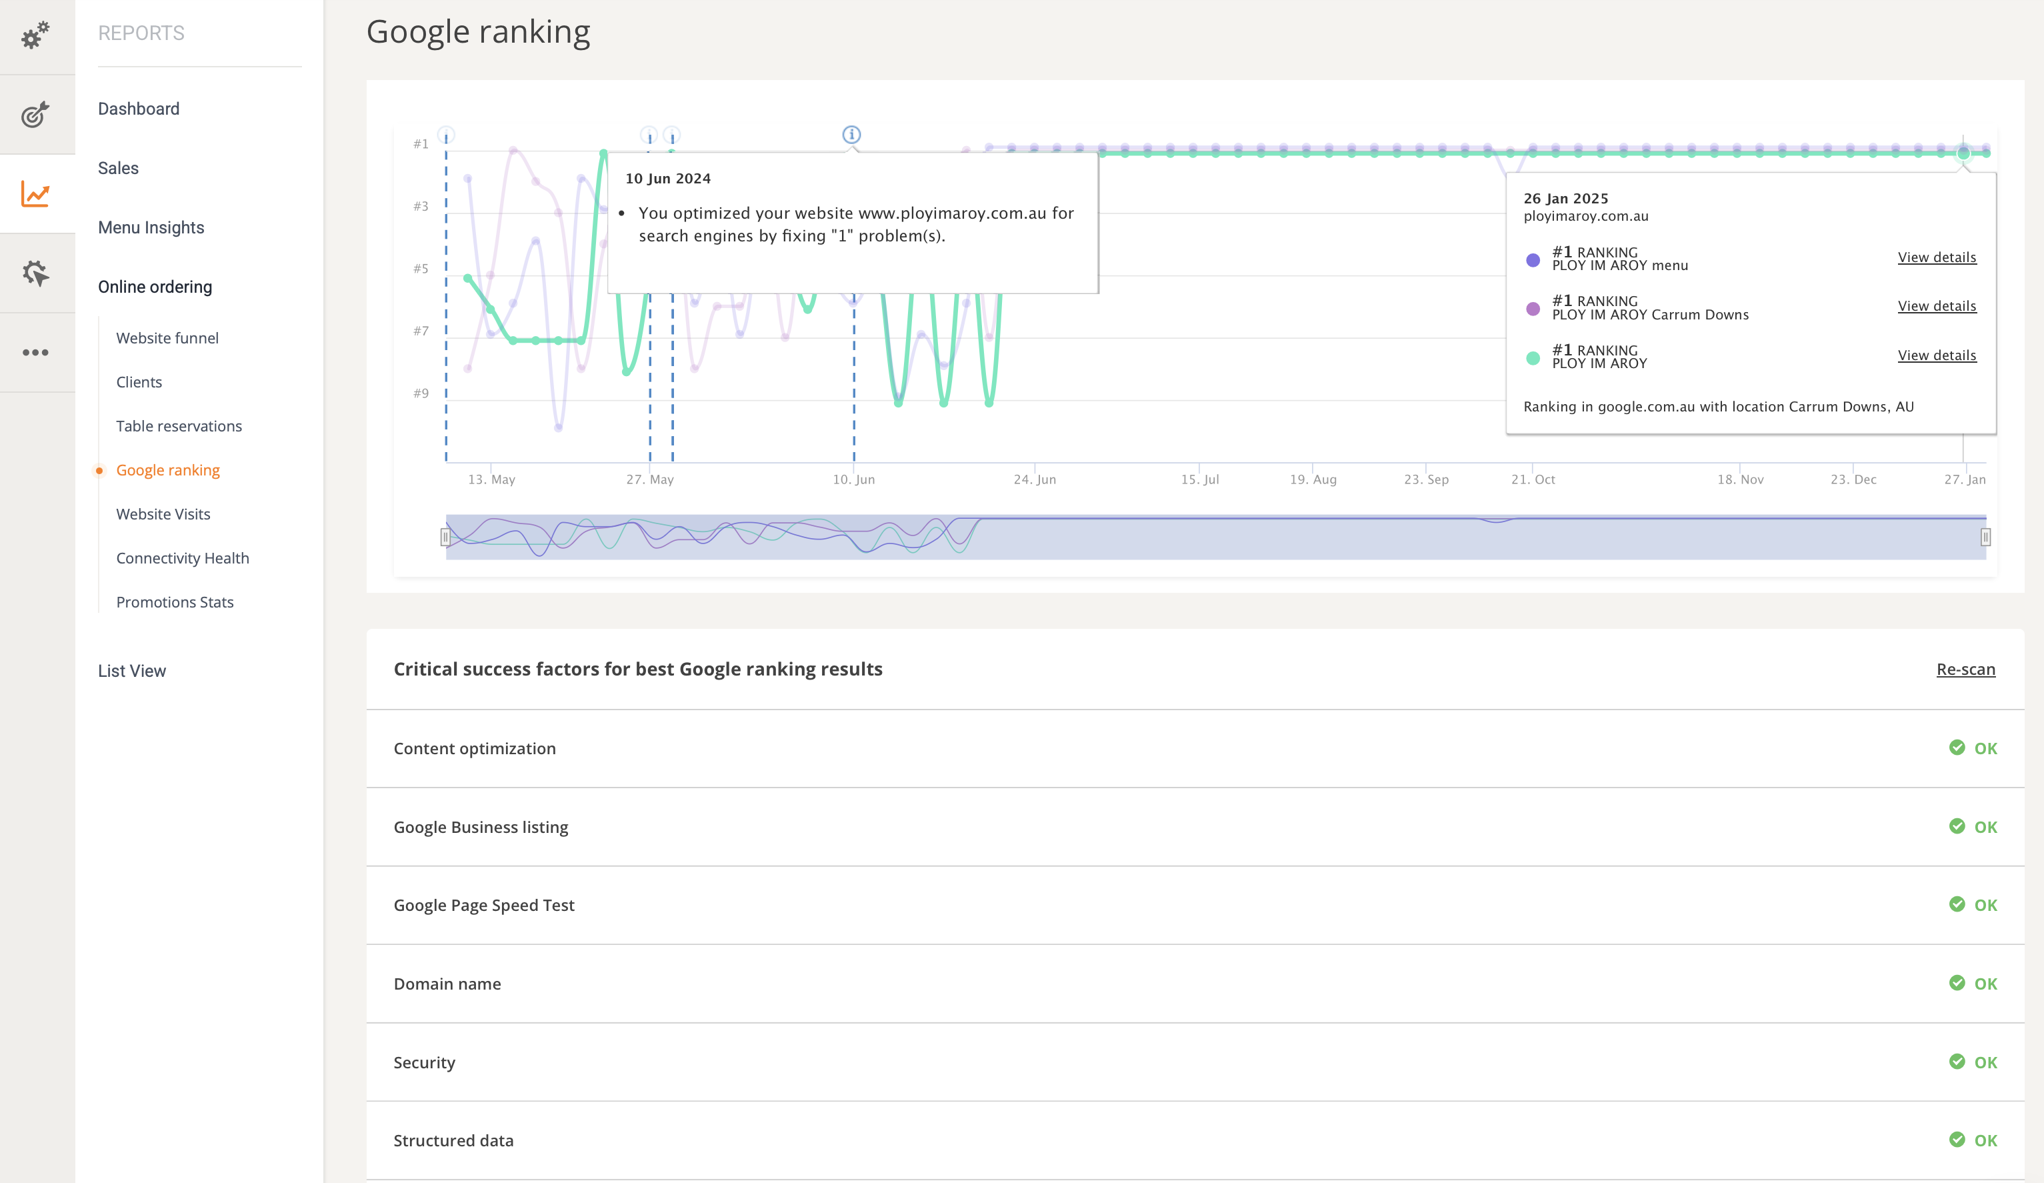This screenshot has width=2044, height=1183.
Task: Collapse the Online ordering menu section
Action: pos(155,287)
